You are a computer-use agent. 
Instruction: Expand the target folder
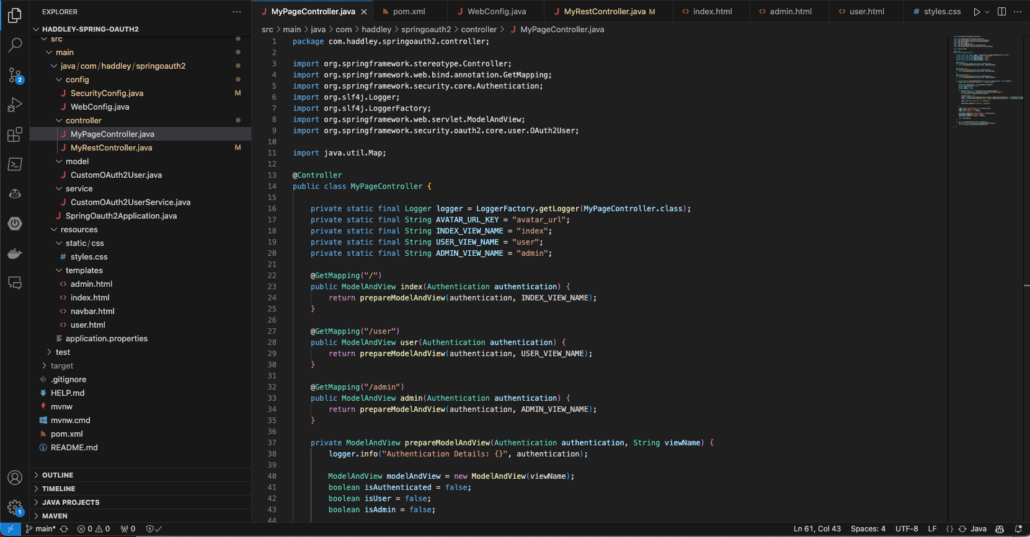pyautogui.click(x=61, y=366)
